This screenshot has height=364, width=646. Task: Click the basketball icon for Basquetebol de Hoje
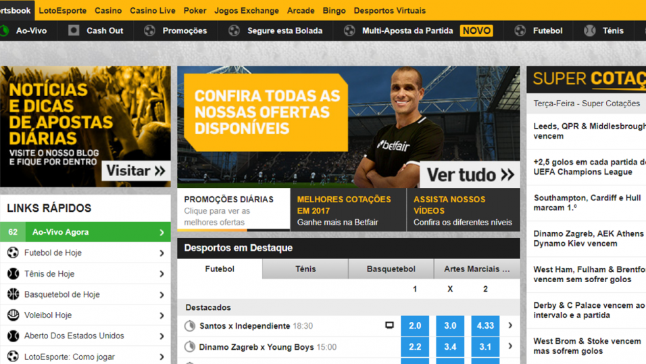(x=14, y=294)
